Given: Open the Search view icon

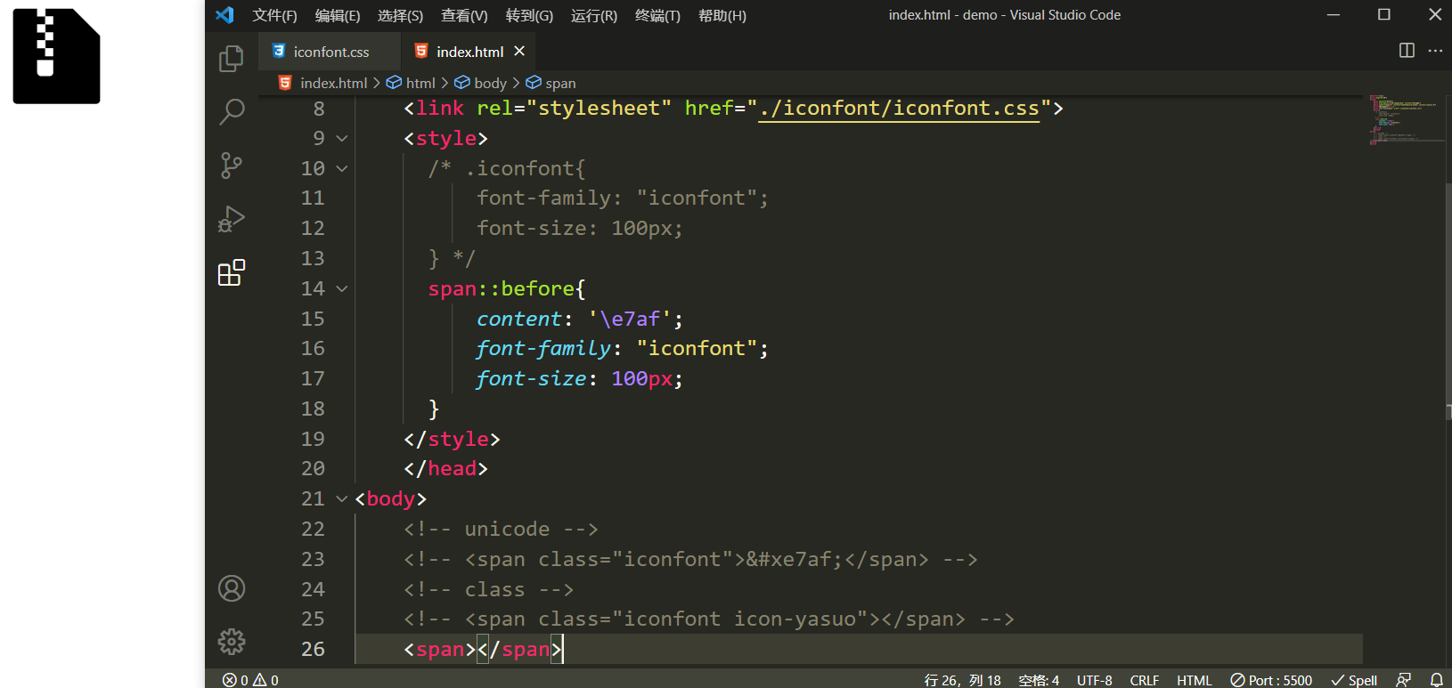Looking at the screenshot, I should [232, 112].
